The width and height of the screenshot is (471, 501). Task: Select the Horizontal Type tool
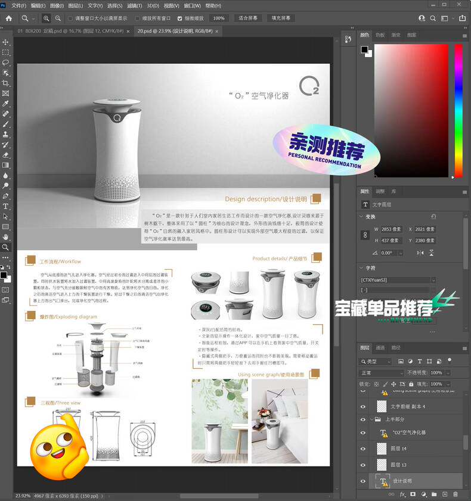pyautogui.click(x=5, y=206)
